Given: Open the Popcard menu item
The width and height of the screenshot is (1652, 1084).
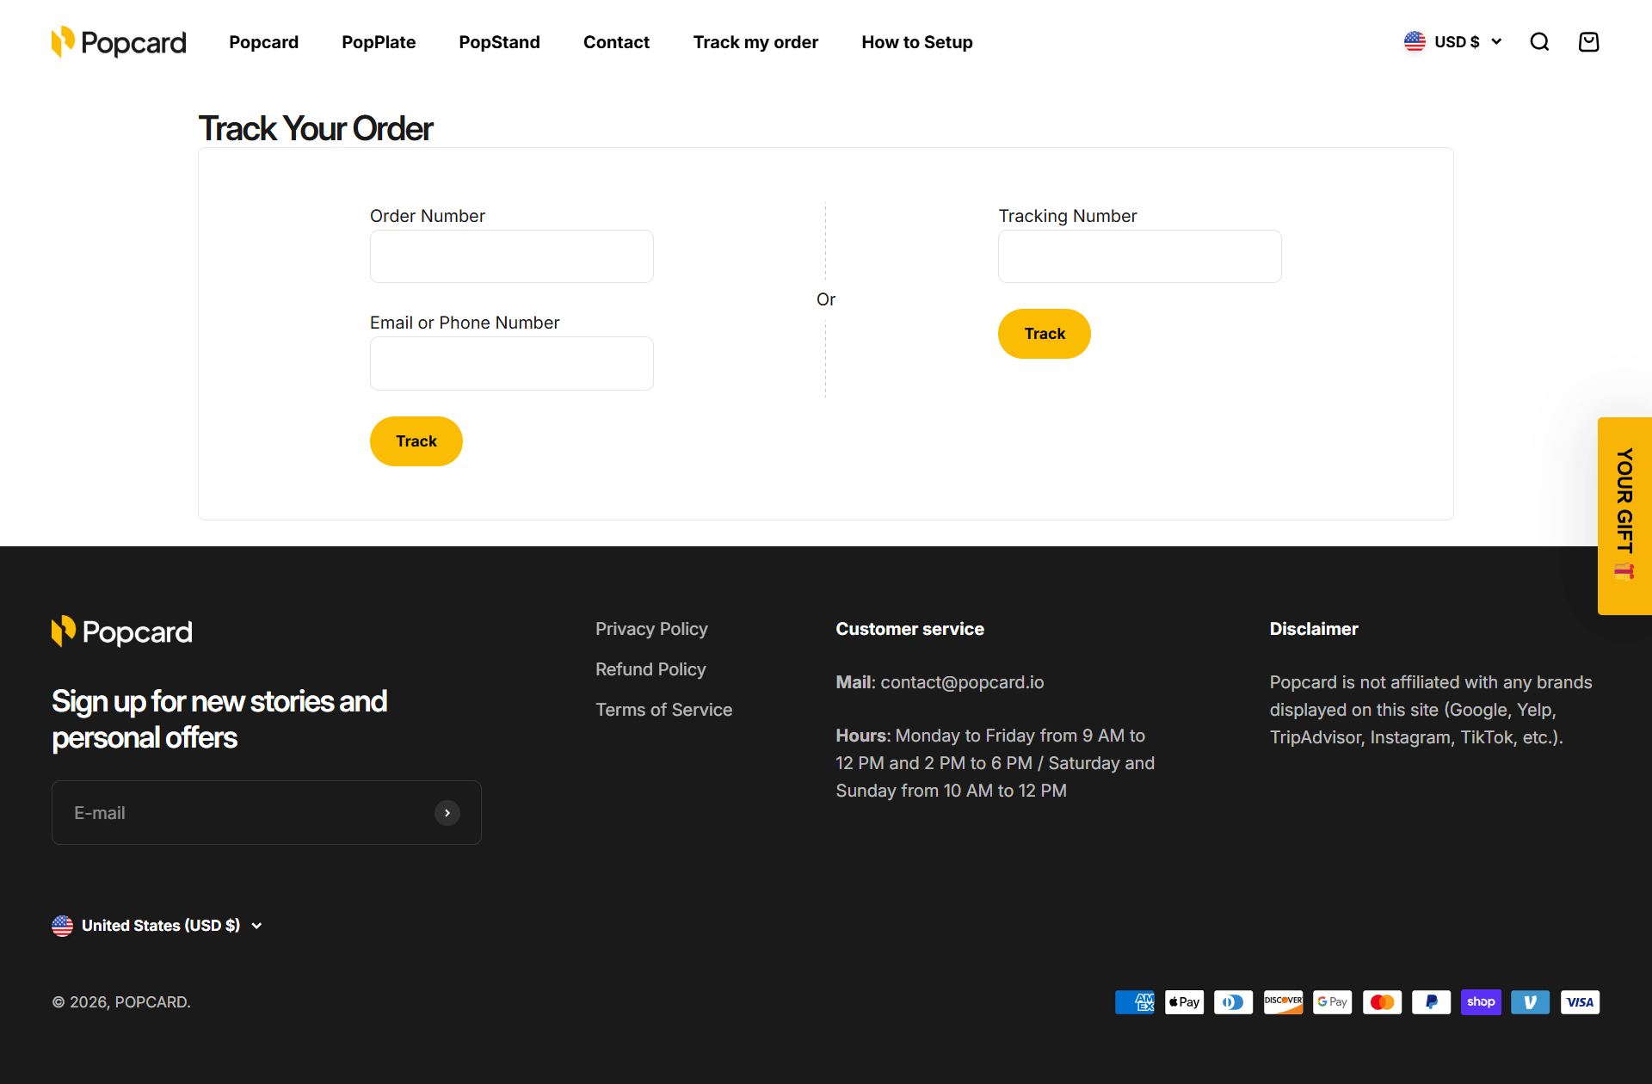Looking at the screenshot, I should coord(263,42).
